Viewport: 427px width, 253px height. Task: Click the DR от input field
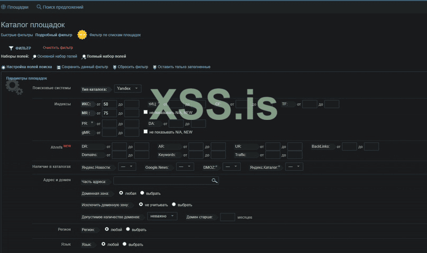pyautogui.click(x=119, y=146)
